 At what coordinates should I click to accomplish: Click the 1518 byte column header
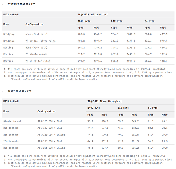coord(84,21)
